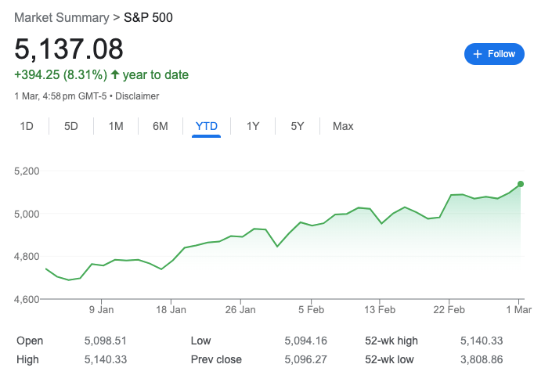Screen dimensions: 552x375
Task: Switch chart to 1Y range
Action: (253, 126)
